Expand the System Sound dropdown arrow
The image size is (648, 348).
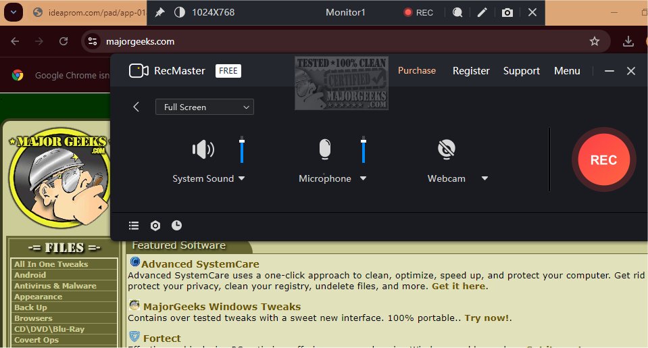click(242, 178)
